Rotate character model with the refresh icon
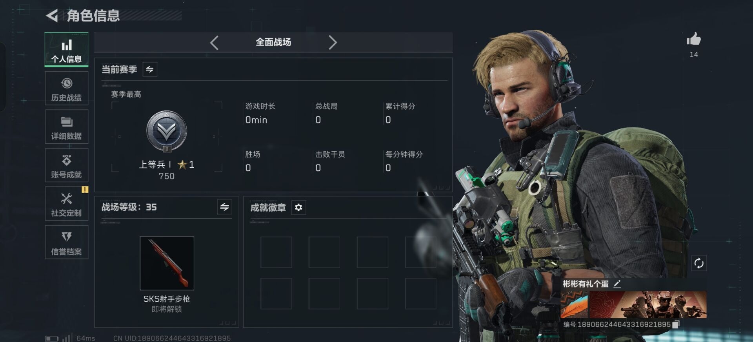This screenshot has height=342, width=753. coord(699,263)
